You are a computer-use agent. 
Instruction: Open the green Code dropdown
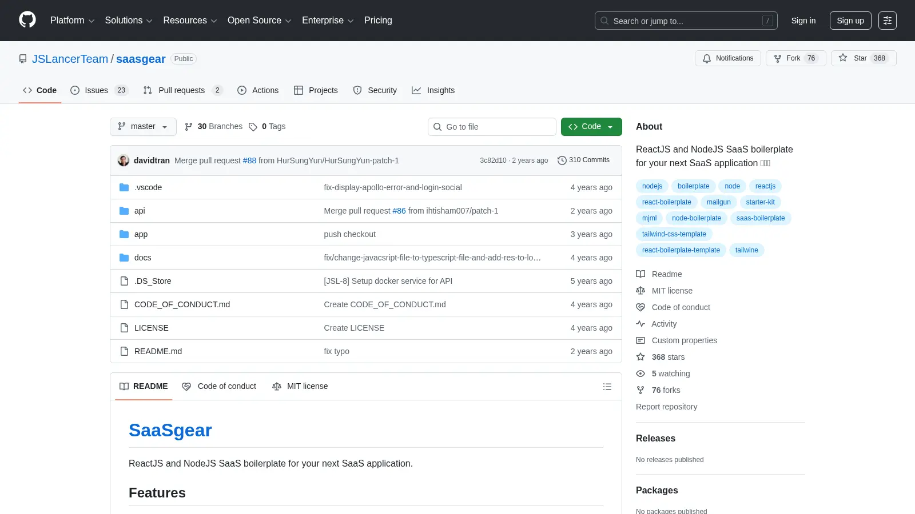click(x=591, y=127)
